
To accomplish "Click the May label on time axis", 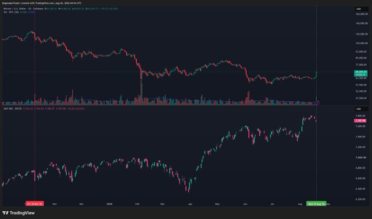I will pyautogui.click(x=217, y=204).
